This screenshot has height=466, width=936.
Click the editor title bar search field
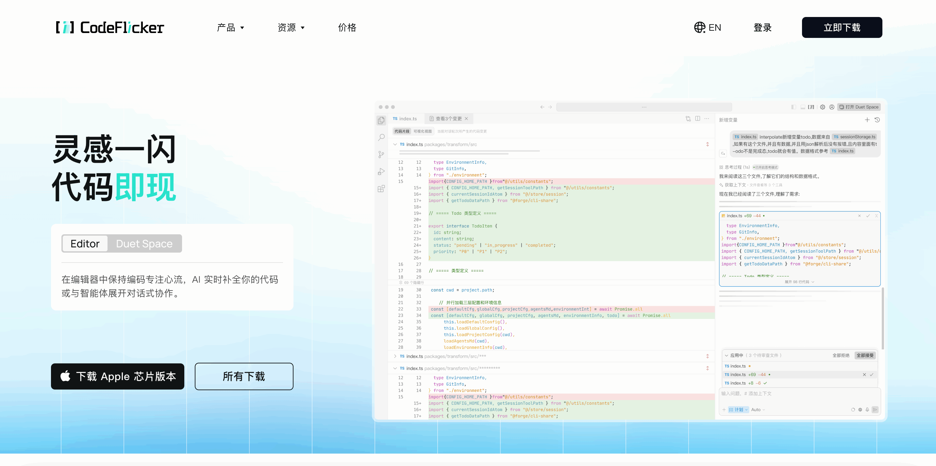[644, 107]
